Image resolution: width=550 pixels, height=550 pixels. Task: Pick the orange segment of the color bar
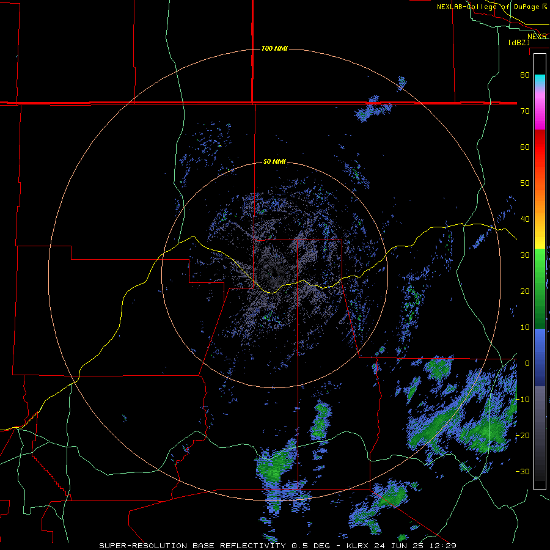click(540, 200)
